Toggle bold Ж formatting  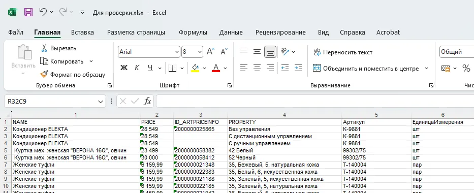tap(123, 68)
